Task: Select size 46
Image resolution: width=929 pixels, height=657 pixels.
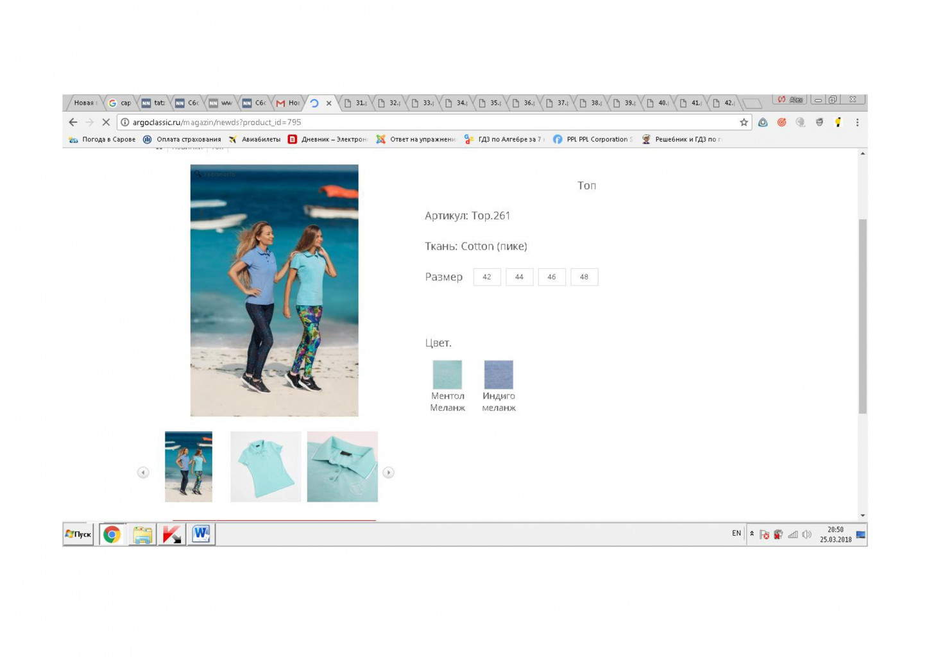Action: point(552,277)
